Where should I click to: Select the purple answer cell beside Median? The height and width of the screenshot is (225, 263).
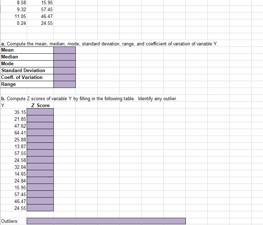point(65,57)
